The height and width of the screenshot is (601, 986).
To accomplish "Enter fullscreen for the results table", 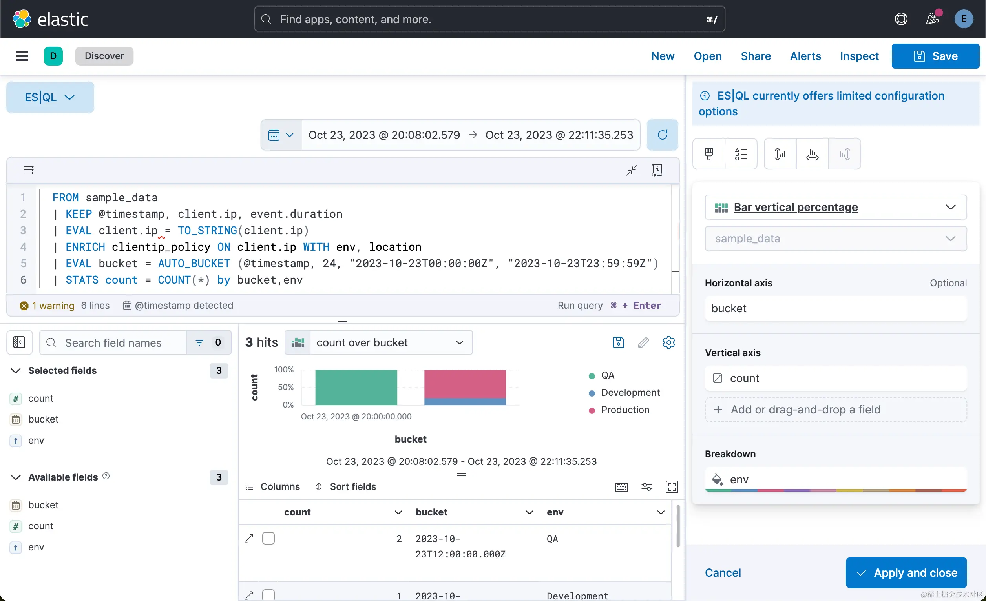I will click(672, 486).
